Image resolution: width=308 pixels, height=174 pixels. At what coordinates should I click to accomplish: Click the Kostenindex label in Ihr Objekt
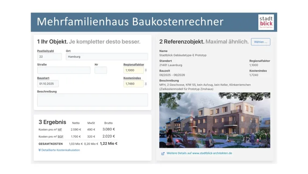[x=132, y=78]
